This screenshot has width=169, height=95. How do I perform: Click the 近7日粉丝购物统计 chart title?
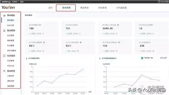[x=109, y=58]
